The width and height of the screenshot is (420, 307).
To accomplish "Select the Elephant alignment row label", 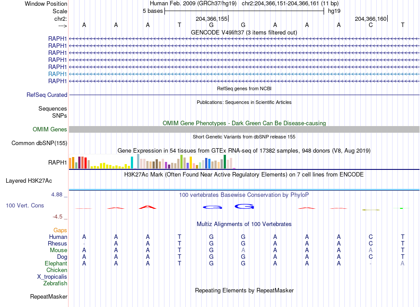I will coord(56,264).
